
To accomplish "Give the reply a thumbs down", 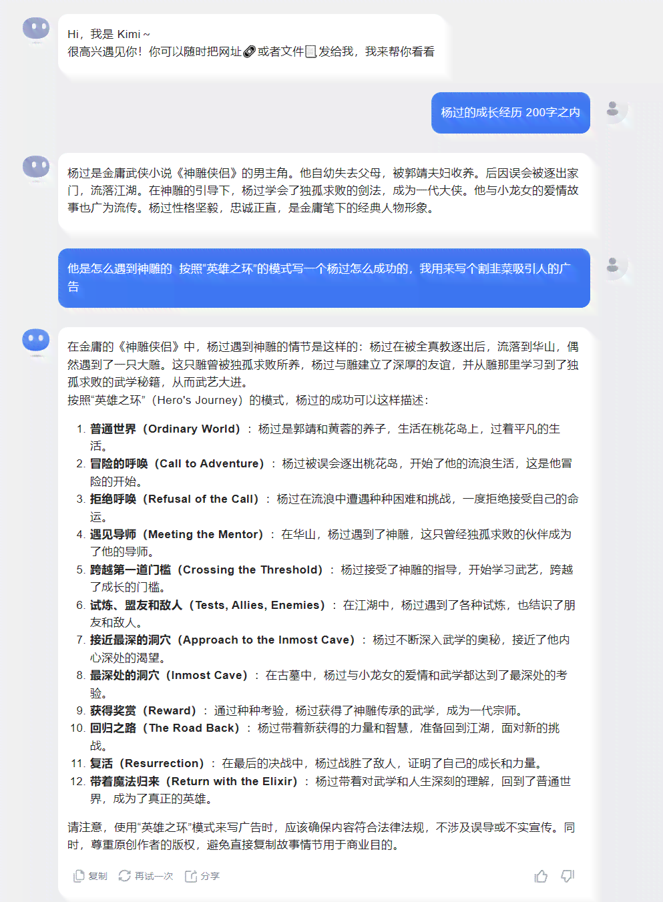I will click(568, 876).
